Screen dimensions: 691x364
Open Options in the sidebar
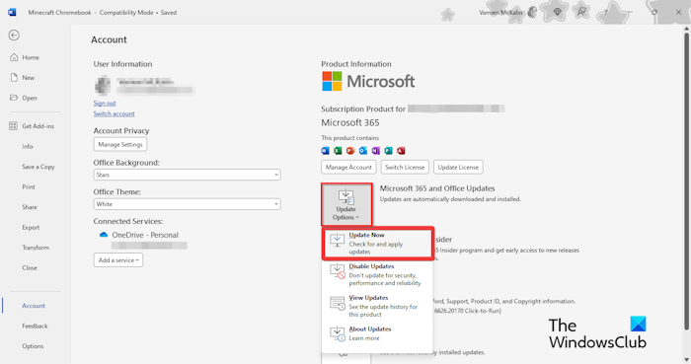click(x=33, y=346)
